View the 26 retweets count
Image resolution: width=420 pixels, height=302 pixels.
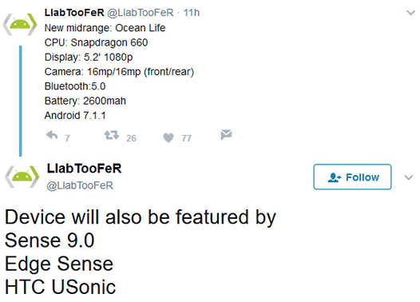coord(131,138)
